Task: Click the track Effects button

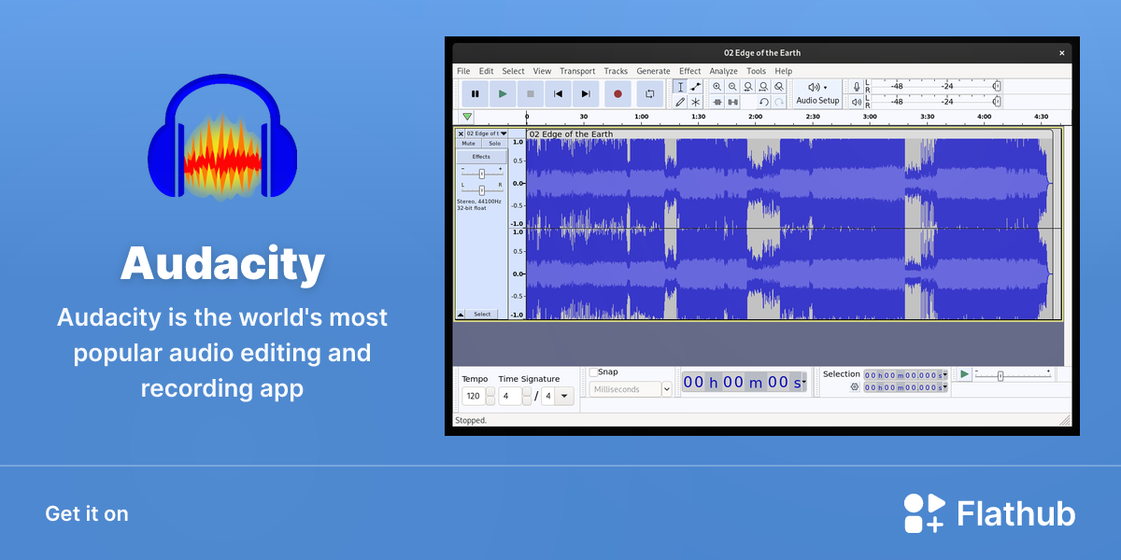Action: [482, 157]
